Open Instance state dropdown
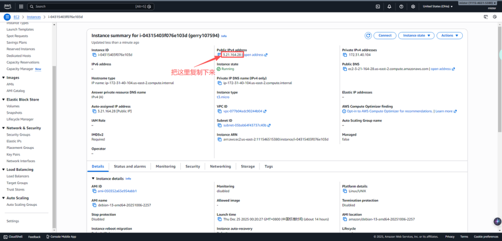Image resolution: width=502 pixels, height=241 pixels. tap(416, 36)
